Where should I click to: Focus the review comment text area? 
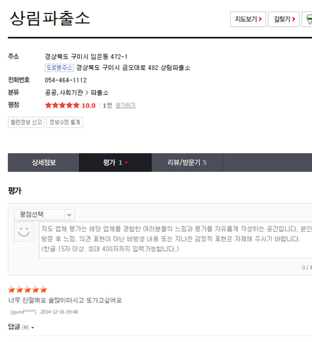pyautogui.click(x=175, y=240)
